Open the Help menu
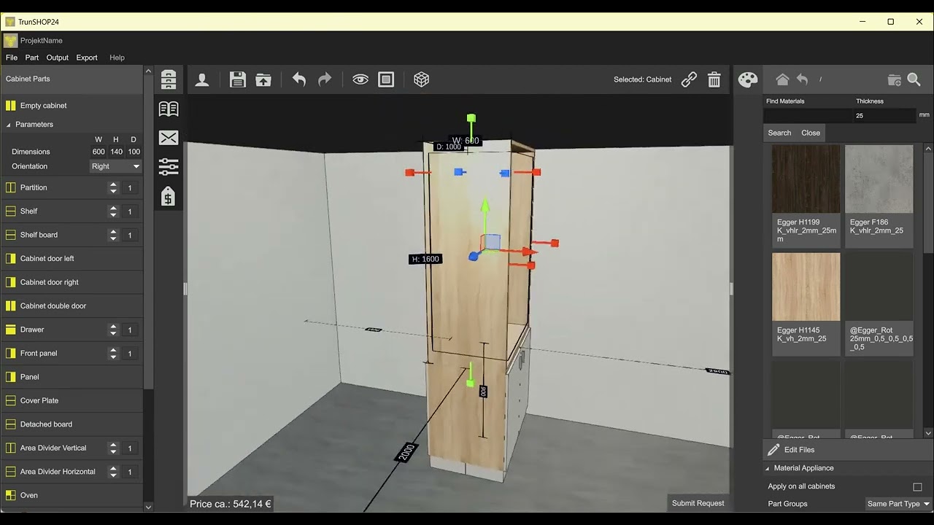 tap(117, 58)
